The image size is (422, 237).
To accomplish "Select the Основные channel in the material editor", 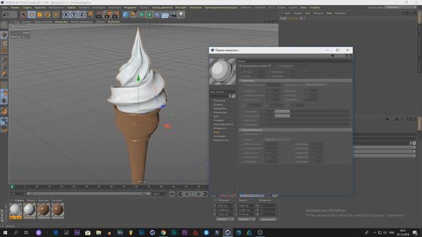I will pos(219,101).
